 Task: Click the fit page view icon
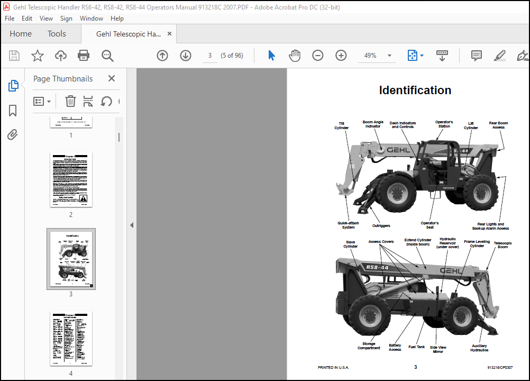point(413,56)
